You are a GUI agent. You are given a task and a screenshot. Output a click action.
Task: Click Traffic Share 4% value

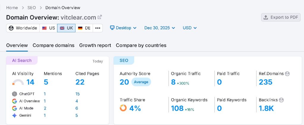click(x=135, y=108)
